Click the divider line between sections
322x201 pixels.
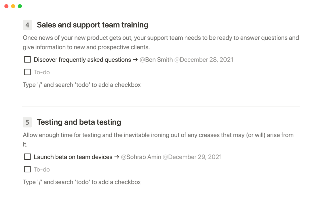[x=161, y=107]
